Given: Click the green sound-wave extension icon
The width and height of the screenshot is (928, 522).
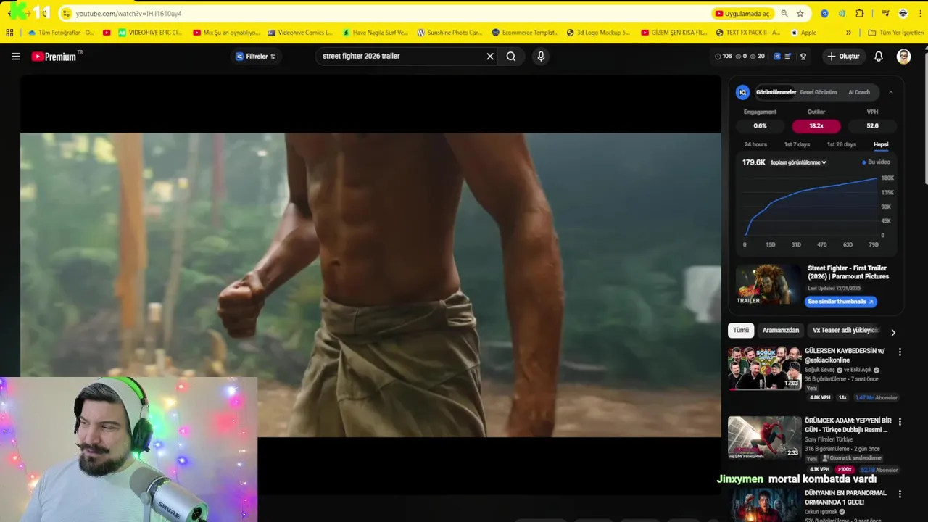Looking at the screenshot, I should click(842, 13).
